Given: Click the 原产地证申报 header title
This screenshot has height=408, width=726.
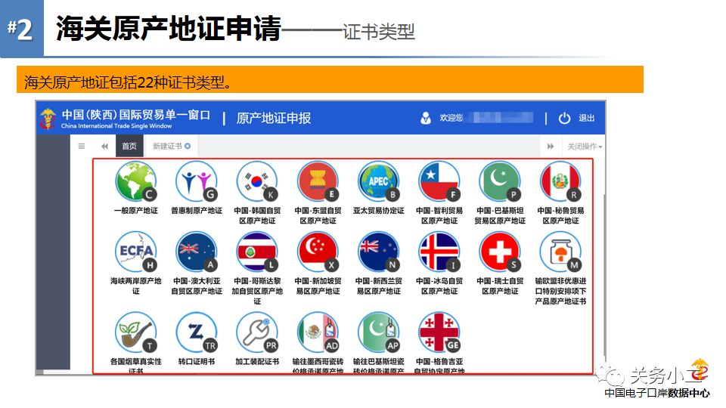Looking at the screenshot, I should coord(274,118).
